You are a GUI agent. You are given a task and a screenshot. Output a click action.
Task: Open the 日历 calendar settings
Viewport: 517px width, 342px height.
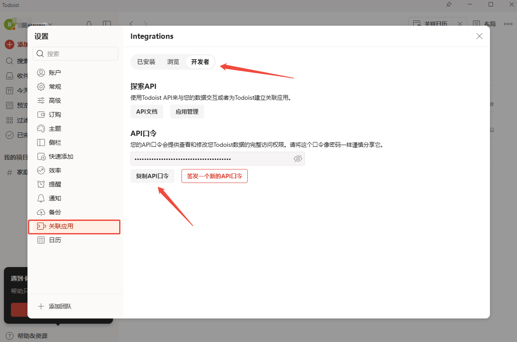[x=55, y=240]
